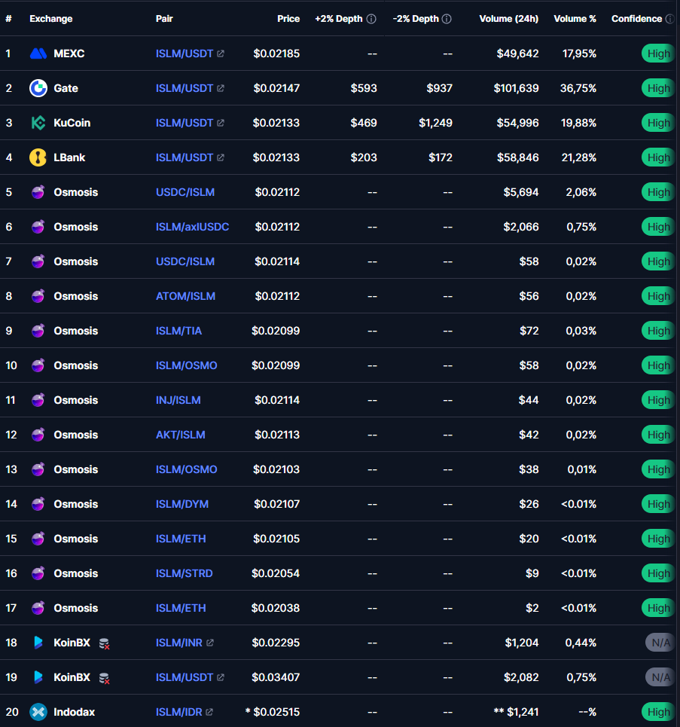Select the $0.03407 price cell
680x727 pixels.
point(276,677)
